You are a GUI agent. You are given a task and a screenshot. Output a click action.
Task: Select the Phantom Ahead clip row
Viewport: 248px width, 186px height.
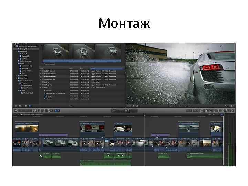point(82,76)
